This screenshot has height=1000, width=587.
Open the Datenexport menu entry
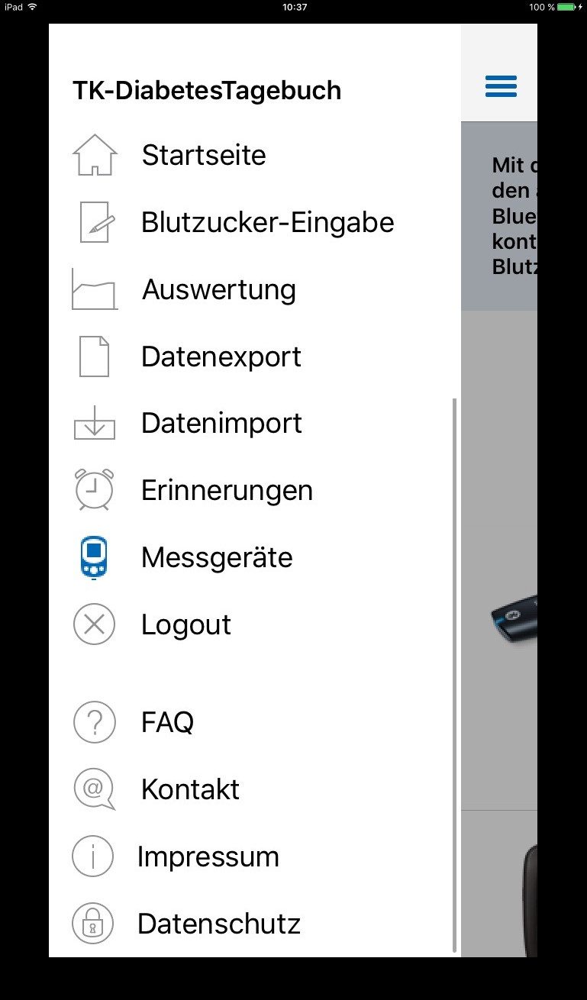(x=220, y=356)
